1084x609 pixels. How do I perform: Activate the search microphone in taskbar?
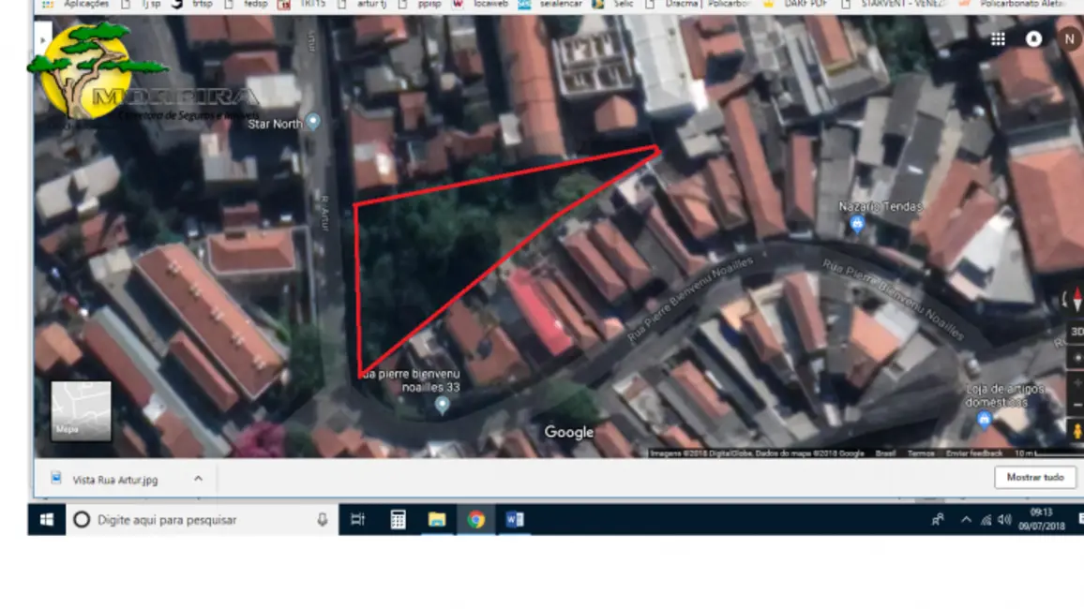click(322, 519)
